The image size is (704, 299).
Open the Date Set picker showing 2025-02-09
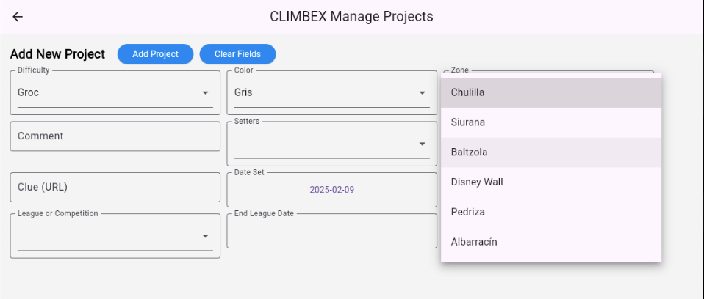332,190
